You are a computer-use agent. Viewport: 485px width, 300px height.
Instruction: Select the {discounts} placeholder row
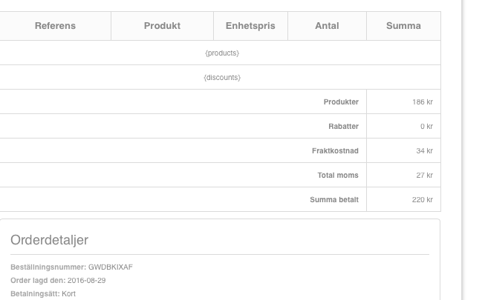pyautogui.click(x=221, y=78)
